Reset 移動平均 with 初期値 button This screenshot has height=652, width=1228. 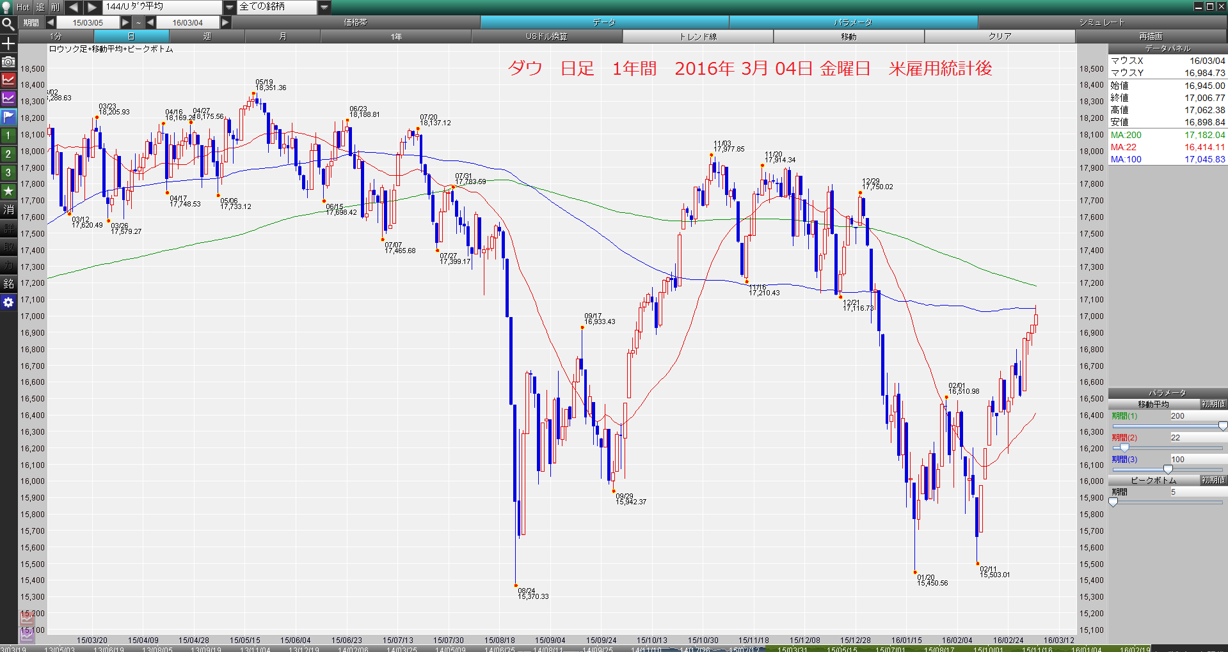1213,404
